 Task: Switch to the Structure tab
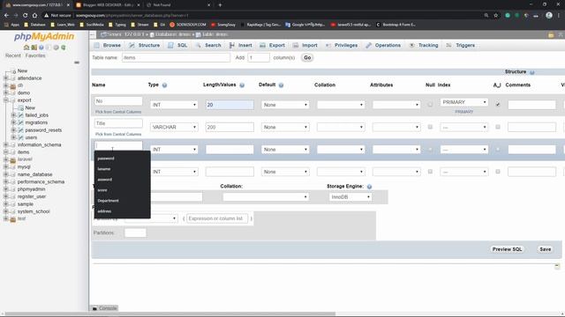[x=145, y=45]
